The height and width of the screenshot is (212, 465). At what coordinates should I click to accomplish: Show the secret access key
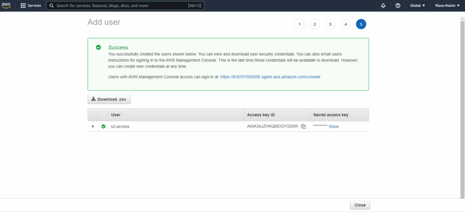[x=334, y=126]
